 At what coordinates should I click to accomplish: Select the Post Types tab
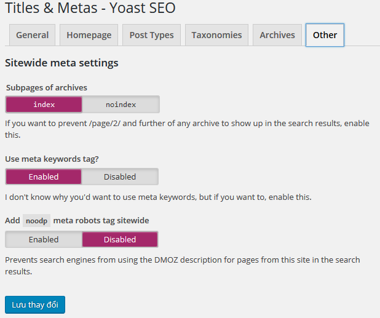click(151, 35)
